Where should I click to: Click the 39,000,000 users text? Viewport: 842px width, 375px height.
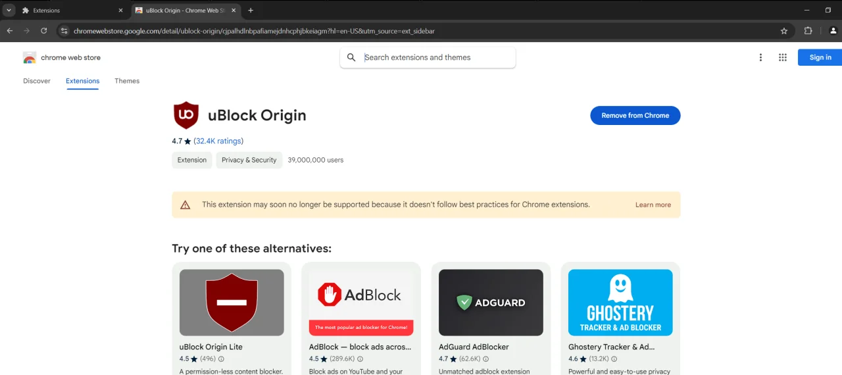[x=316, y=160]
